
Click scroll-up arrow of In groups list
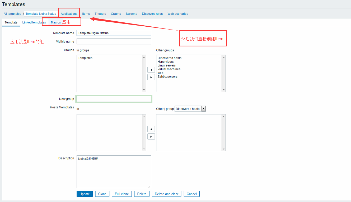(x=144, y=57)
